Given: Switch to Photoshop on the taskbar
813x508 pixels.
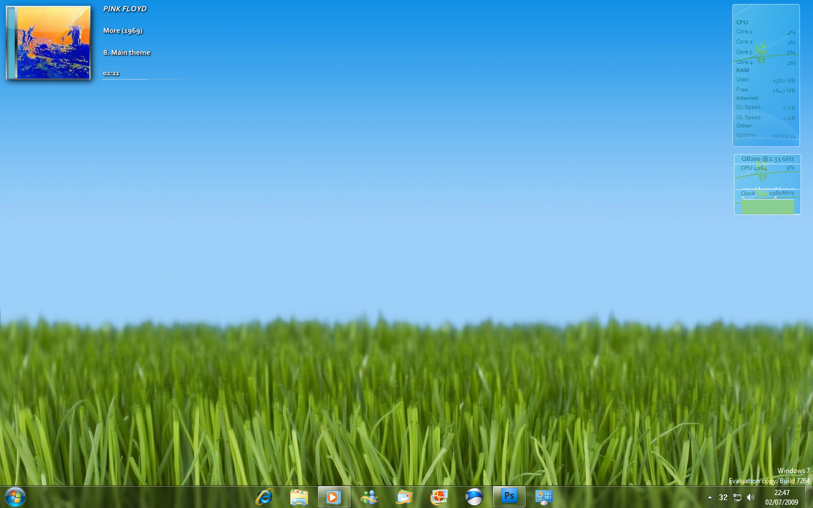Looking at the screenshot, I should tap(509, 497).
